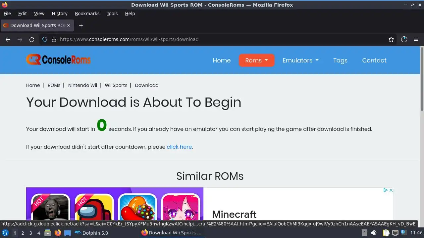
Task: Click the Download breadcrumb item
Action: click(x=147, y=85)
